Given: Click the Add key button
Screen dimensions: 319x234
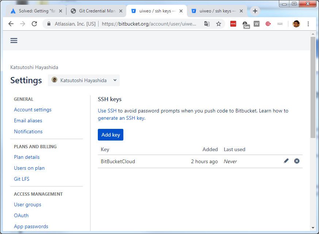Looking at the screenshot, I should [x=111, y=135].
